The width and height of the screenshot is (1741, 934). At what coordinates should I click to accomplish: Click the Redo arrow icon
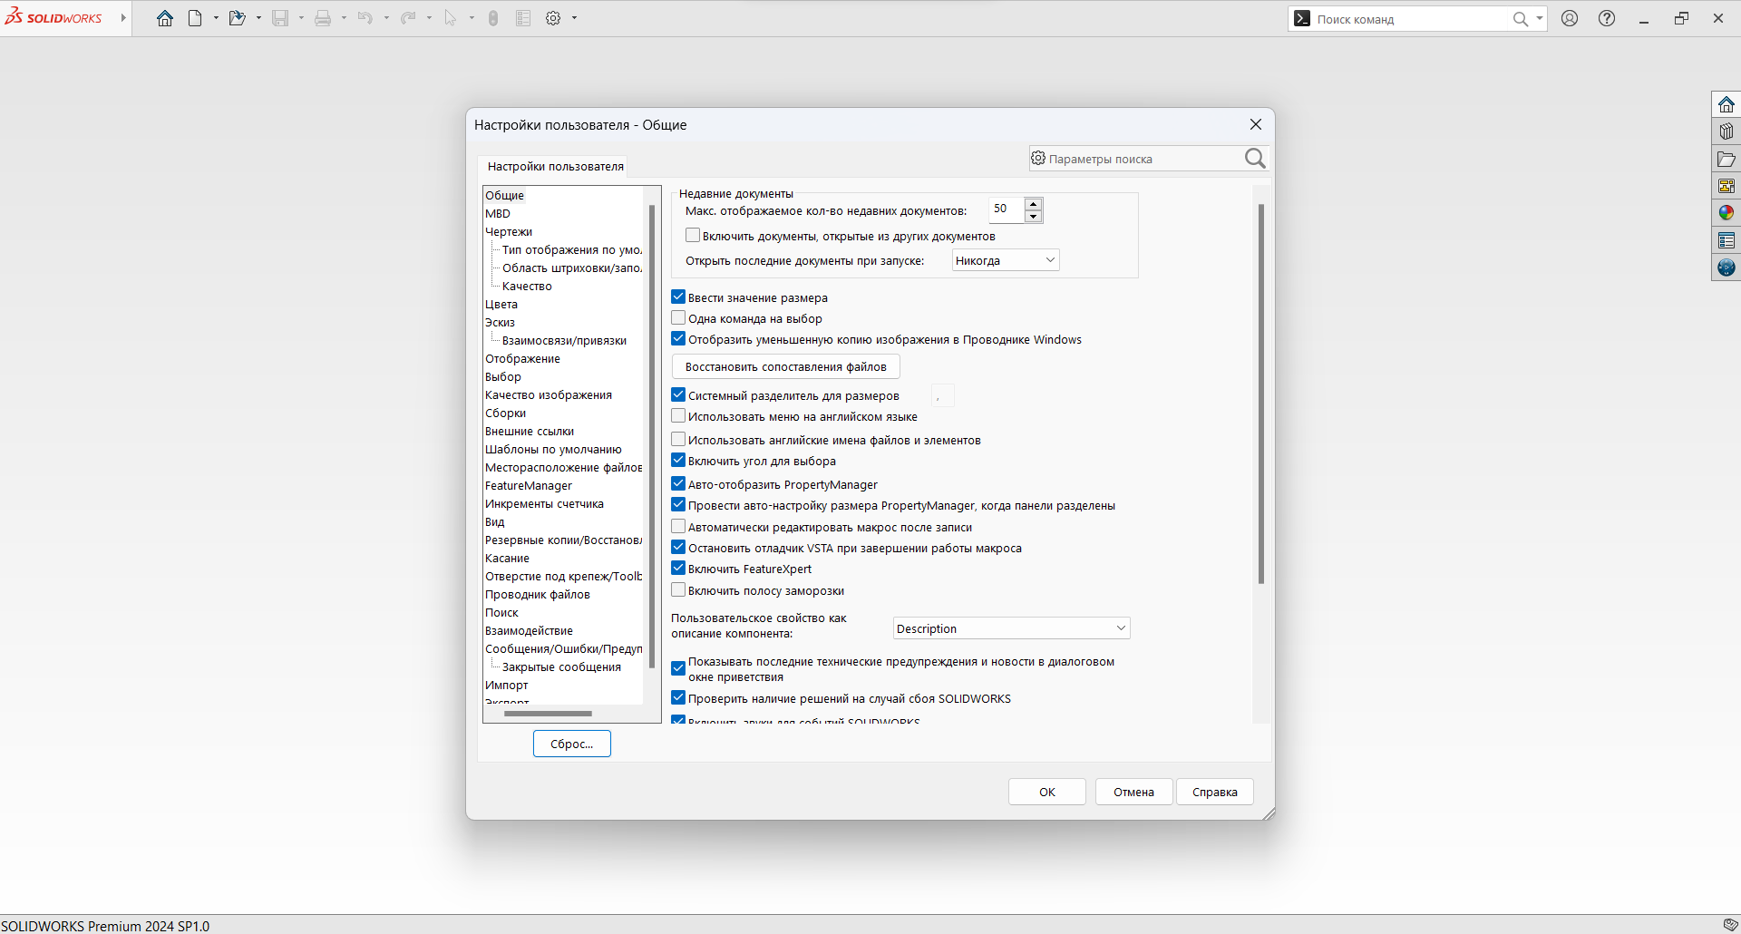coord(408,18)
